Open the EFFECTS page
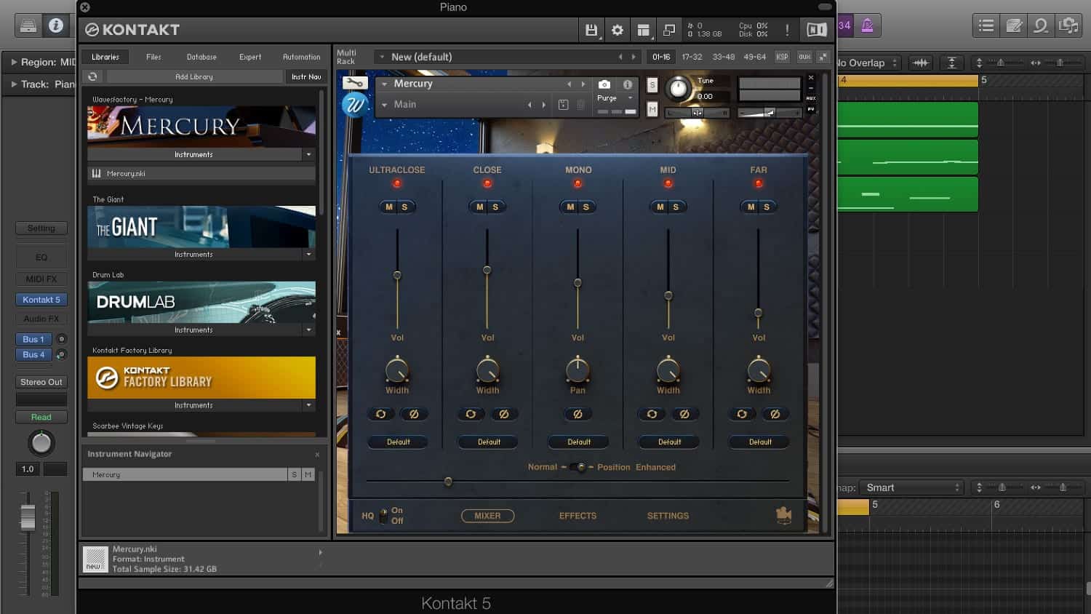Viewport: 1091px width, 614px height. (x=578, y=516)
